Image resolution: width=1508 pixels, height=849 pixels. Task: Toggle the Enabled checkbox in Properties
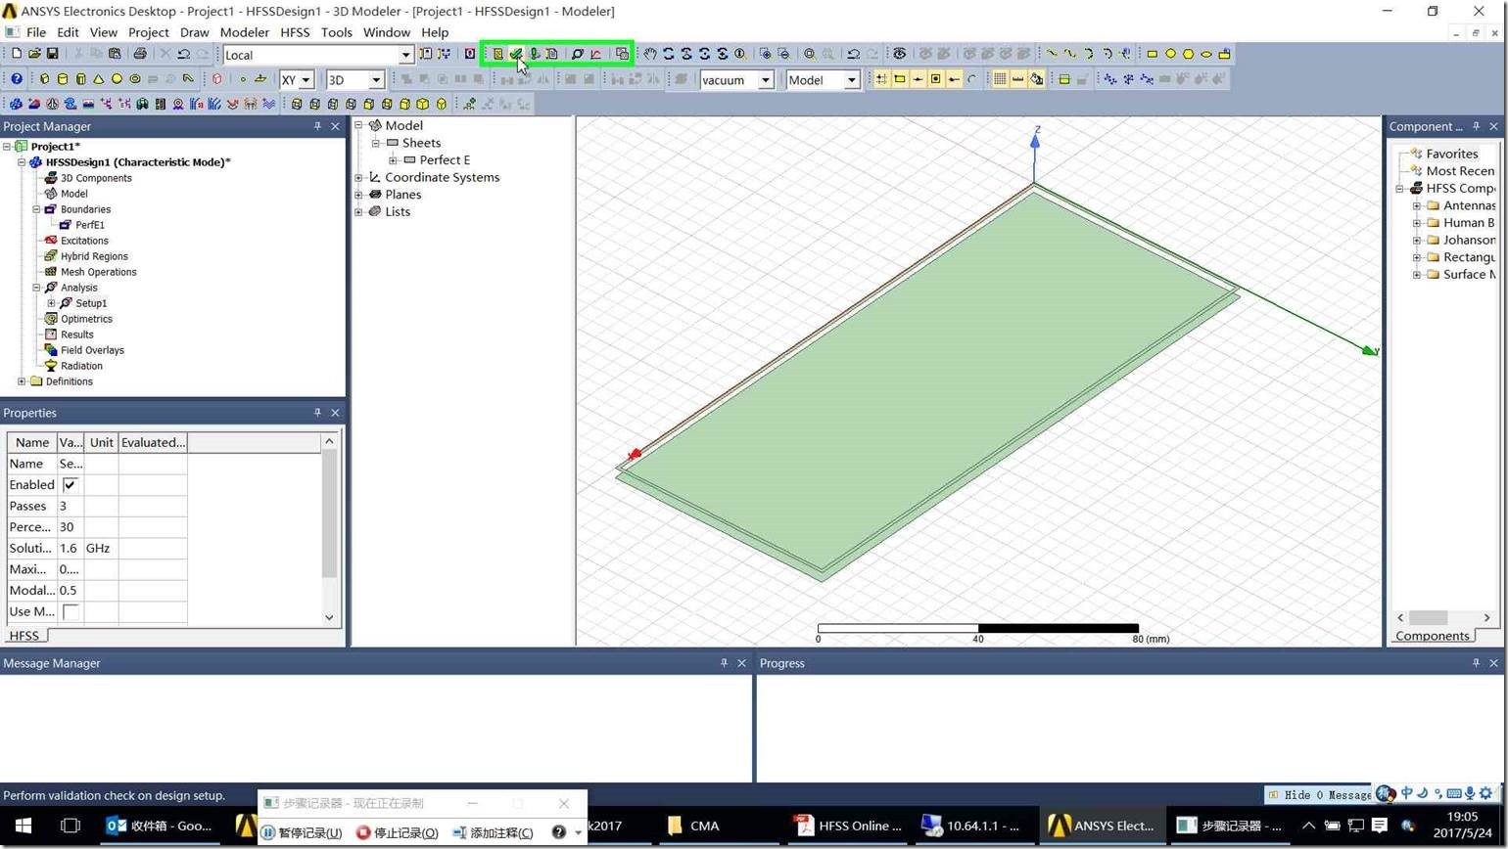point(70,485)
